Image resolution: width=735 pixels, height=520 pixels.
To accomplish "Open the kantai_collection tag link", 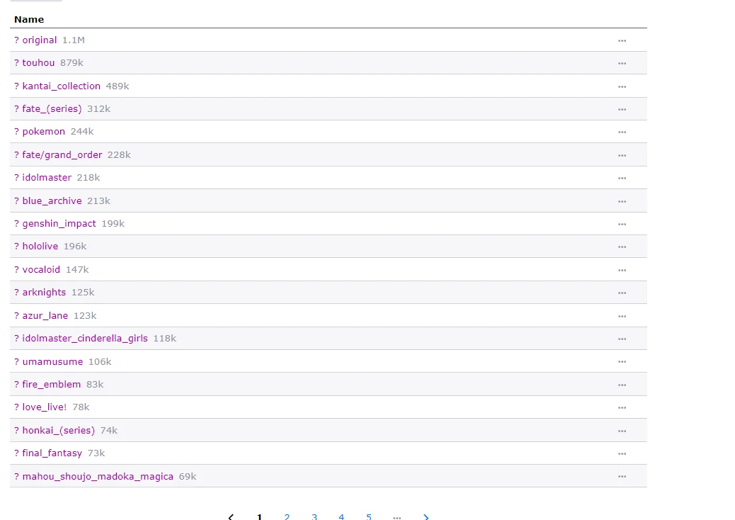I will point(62,86).
